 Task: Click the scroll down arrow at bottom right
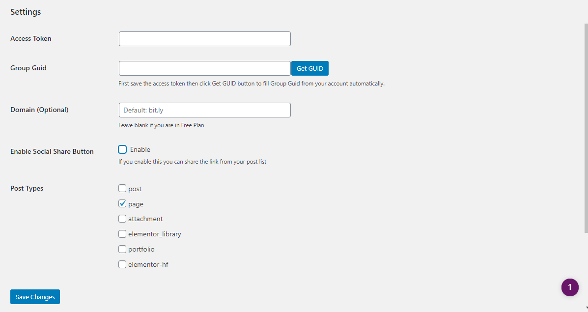click(586, 308)
